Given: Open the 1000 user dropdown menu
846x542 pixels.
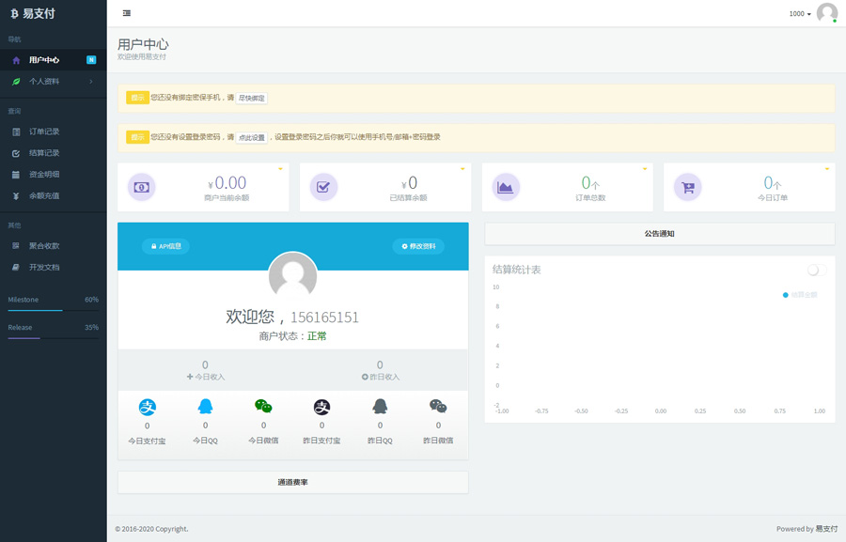Looking at the screenshot, I should point(800,14).
